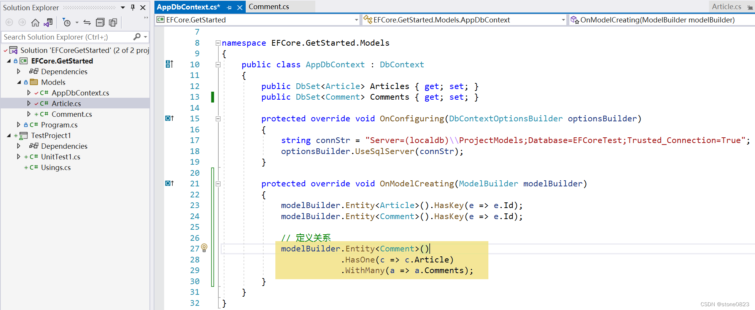Click the Search Solution Explorer field
755x310 pixels.
[x=67, y=37]
